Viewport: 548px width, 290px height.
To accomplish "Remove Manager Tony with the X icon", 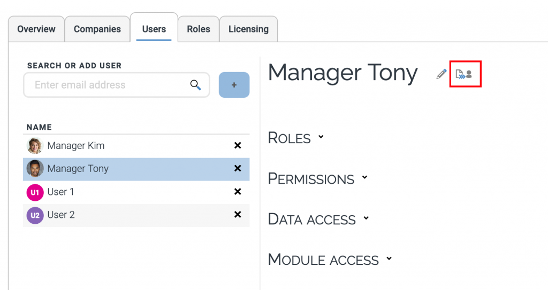I will (238, 169).
